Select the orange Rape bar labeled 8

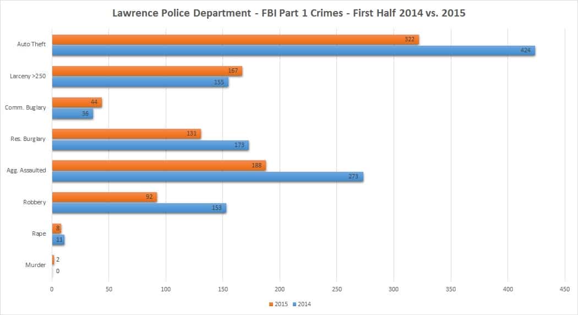pos(56,229)
